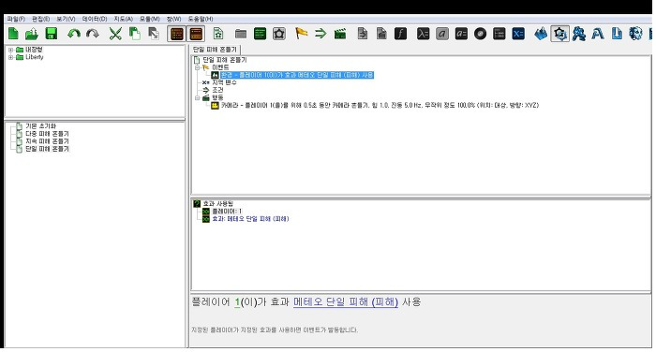Screen dimensions: 656x352
Task: Open the 도움말(H) menu
Action: tap(201, 19)
